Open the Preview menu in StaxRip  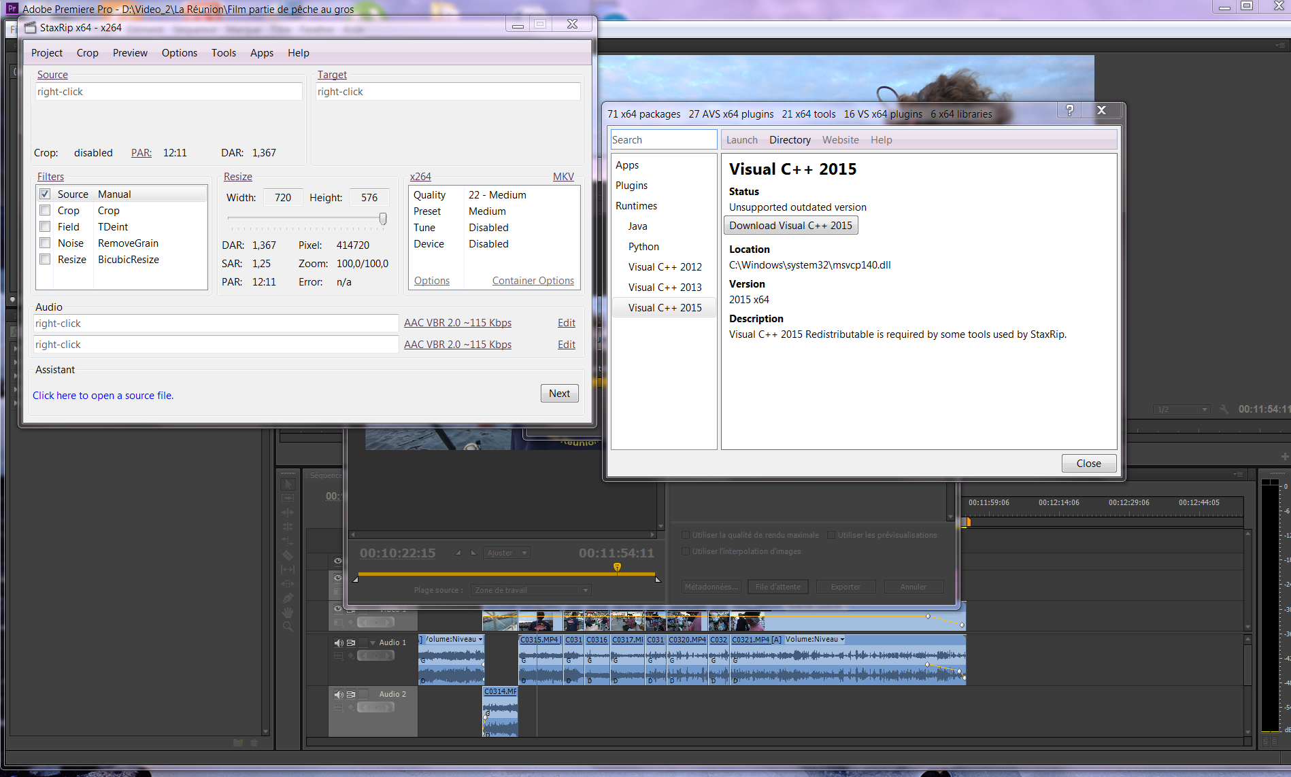pos(130,53)
